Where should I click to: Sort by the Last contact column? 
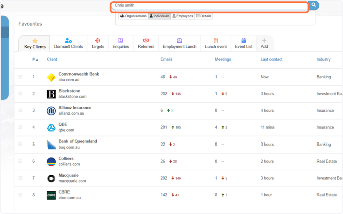point(271,59)
